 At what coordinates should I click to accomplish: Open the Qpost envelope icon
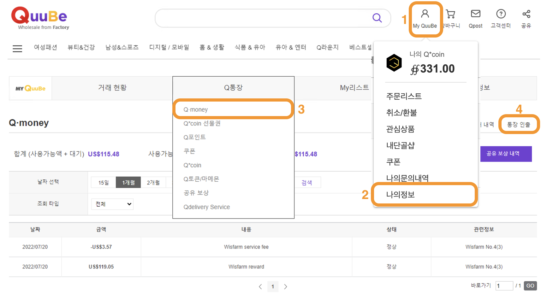point(475,14)
